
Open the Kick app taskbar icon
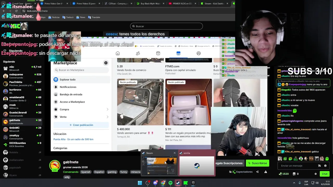pos(185,183)
